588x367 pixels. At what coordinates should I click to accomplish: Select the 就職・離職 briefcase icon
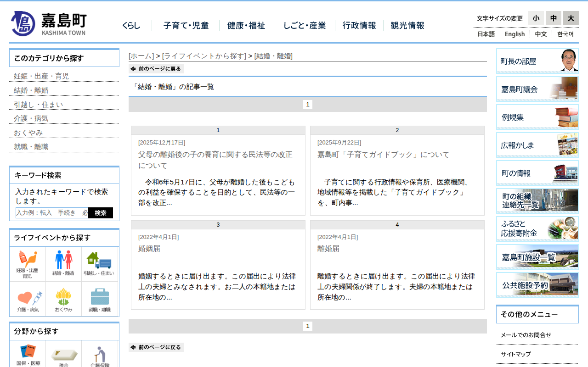point(99,300)
